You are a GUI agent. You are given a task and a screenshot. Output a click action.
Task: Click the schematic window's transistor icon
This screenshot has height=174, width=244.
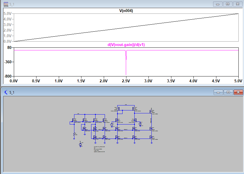point(5,92)
